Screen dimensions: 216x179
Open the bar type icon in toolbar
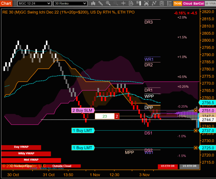tap(93, 3)
